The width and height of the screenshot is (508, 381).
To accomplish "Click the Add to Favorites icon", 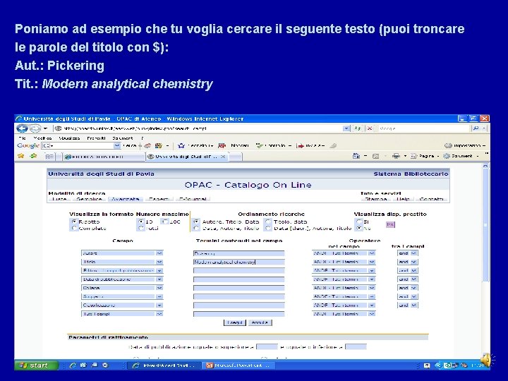I will (x=33, y=156).
